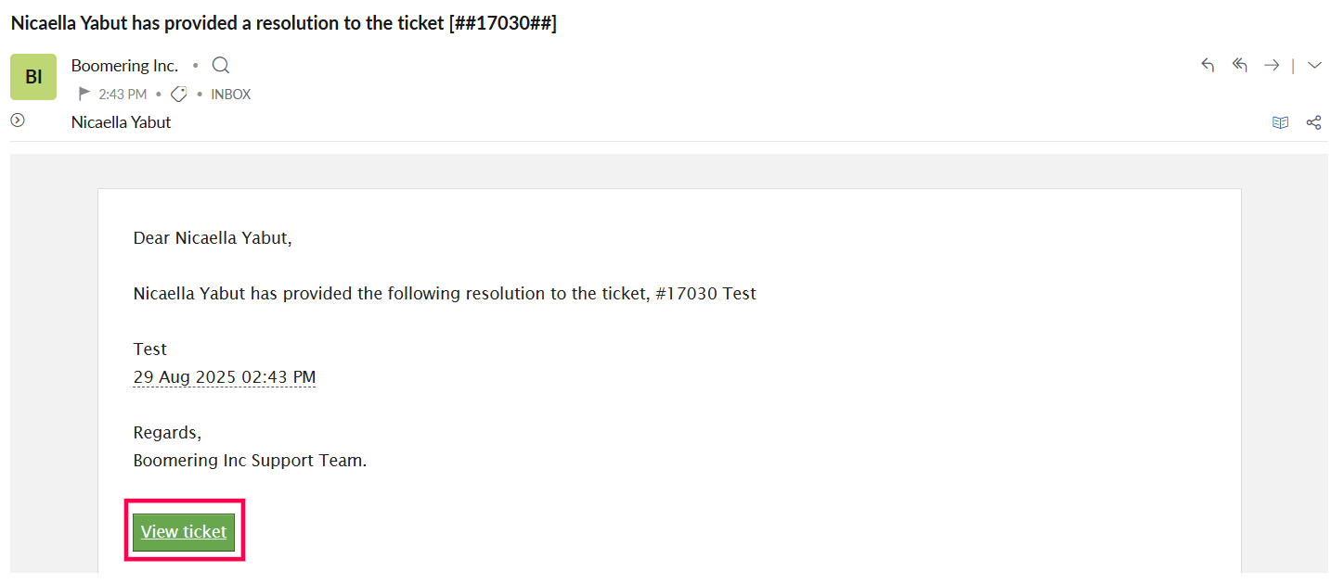Click the Boomering Inc Support Team signature
Image resolution: width=1344 pixels, height=584 pixels.
click(x=250, y=461)
